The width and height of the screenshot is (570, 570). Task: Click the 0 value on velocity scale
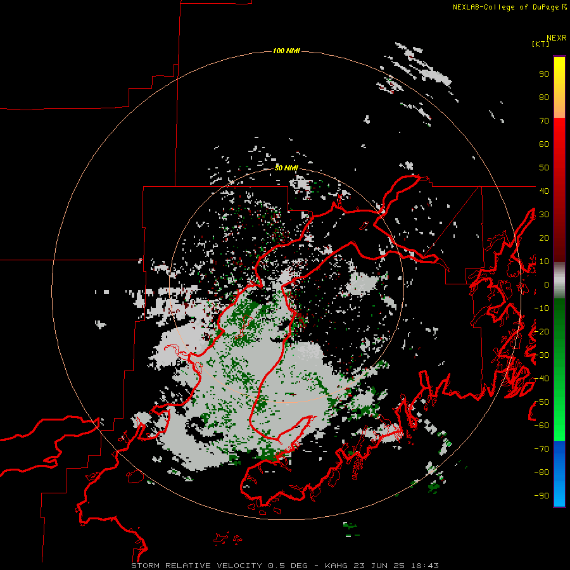tap(547, 284)
